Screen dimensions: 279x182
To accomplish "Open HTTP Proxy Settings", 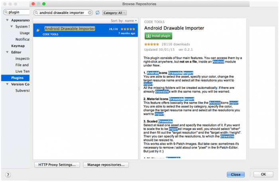I will pyautogui.click(x=57, y=165).
